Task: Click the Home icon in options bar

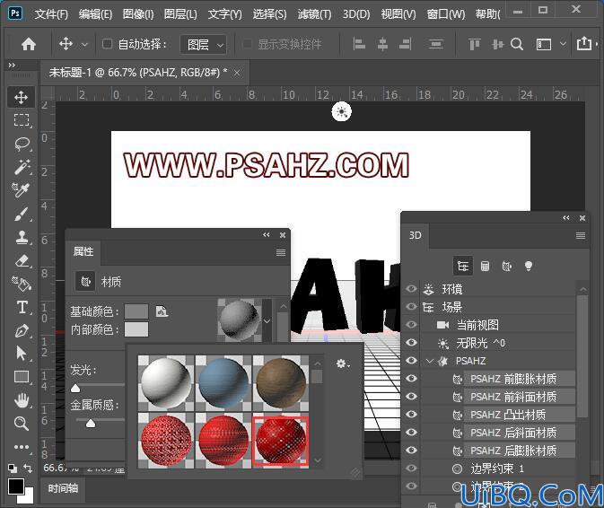Action: click(29, 44)
